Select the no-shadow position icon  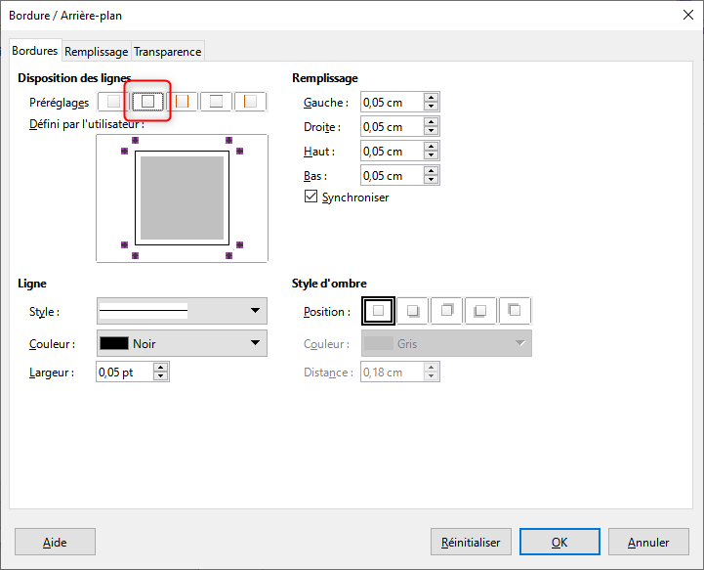pyautogui.click(x=378, y=311)
